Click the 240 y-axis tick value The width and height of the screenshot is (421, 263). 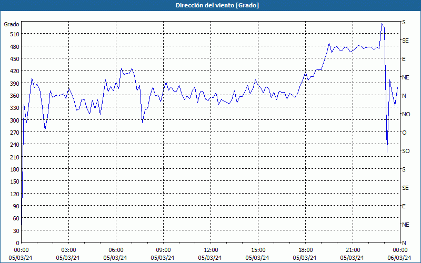point(15,145)
